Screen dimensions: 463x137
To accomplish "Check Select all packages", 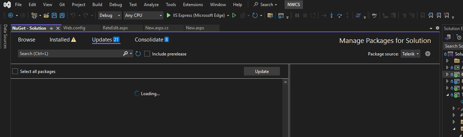I will pyautogui.click(x=15, y=71).
